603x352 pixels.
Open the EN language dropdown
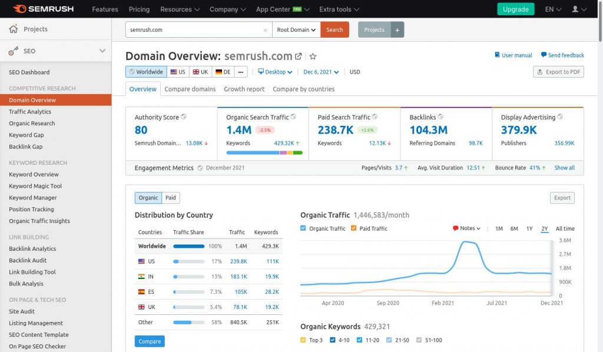coord(553,9)
